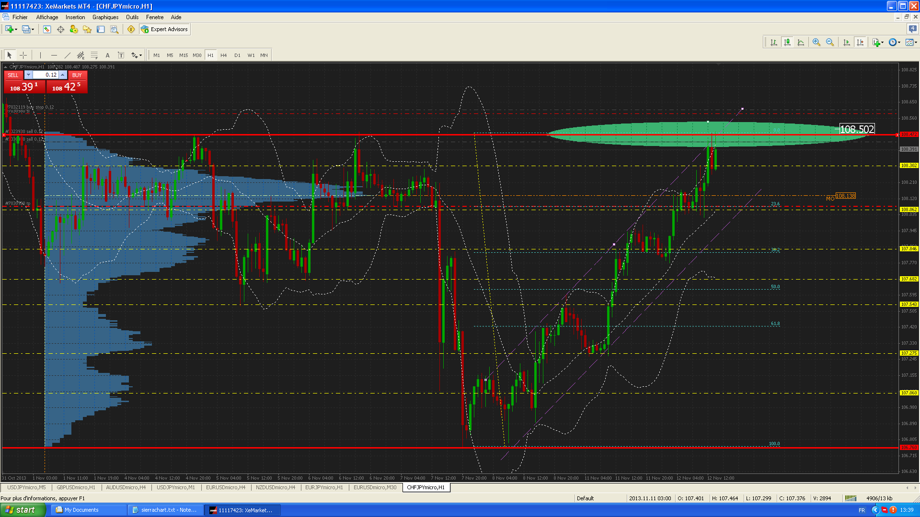
Task: Open the Graphiques menu
Action: [105, 17]
